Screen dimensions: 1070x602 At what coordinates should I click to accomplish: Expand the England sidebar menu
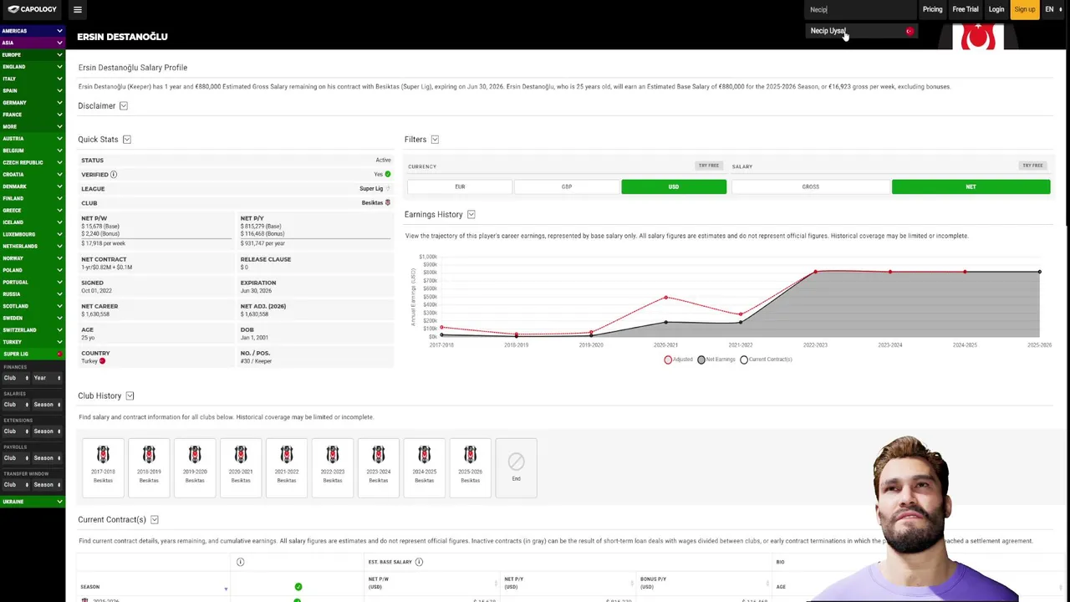click(33, 67)
